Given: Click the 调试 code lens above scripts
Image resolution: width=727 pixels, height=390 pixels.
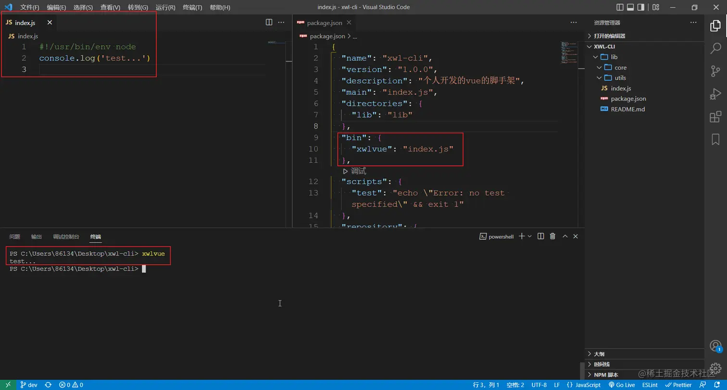Looking at the screenshot, I should click(354, 171).
